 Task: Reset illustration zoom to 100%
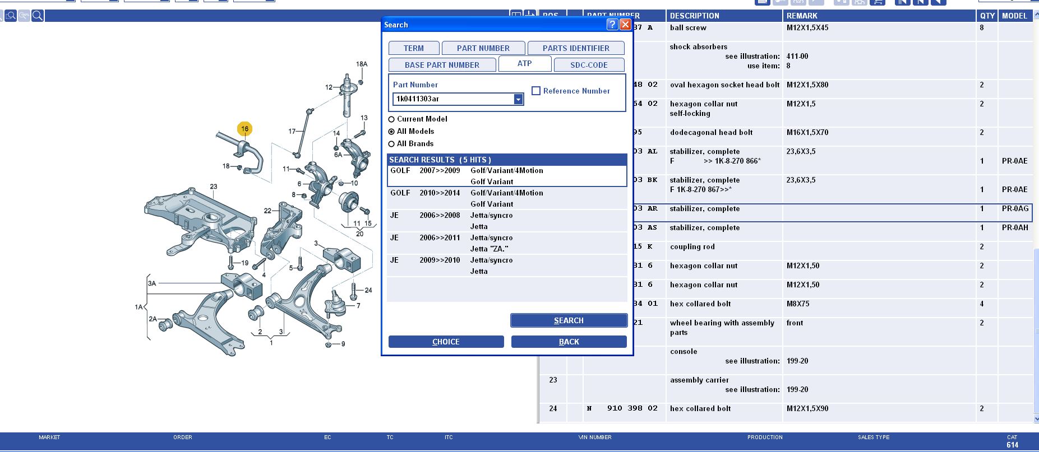click(x=24, y=16)
